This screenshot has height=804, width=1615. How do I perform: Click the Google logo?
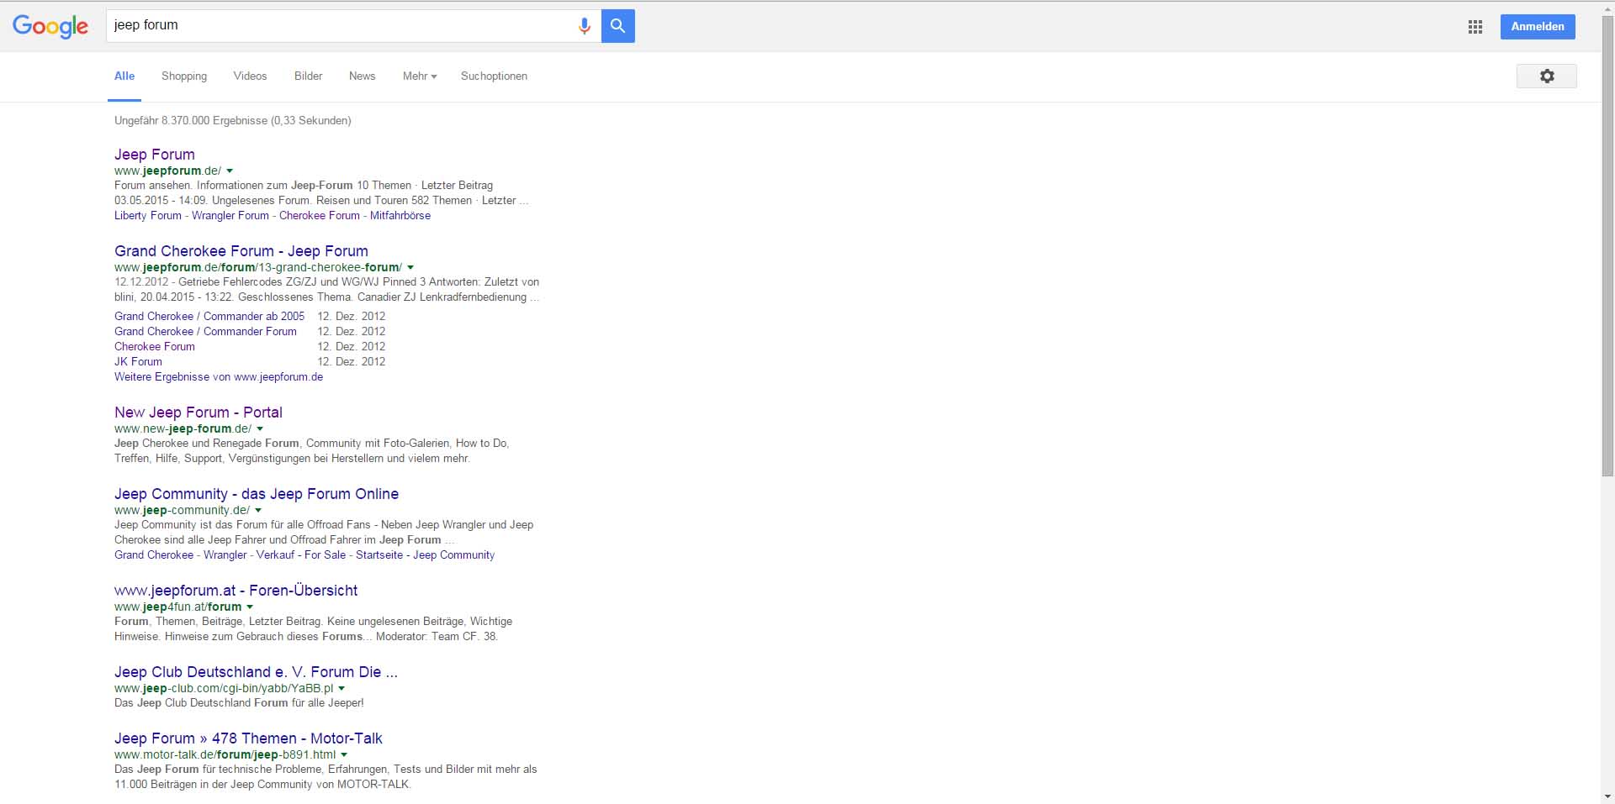point(50,26)
